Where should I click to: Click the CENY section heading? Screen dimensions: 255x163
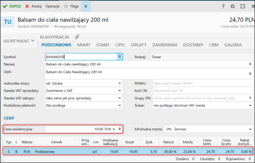click(x=9, y=118)
